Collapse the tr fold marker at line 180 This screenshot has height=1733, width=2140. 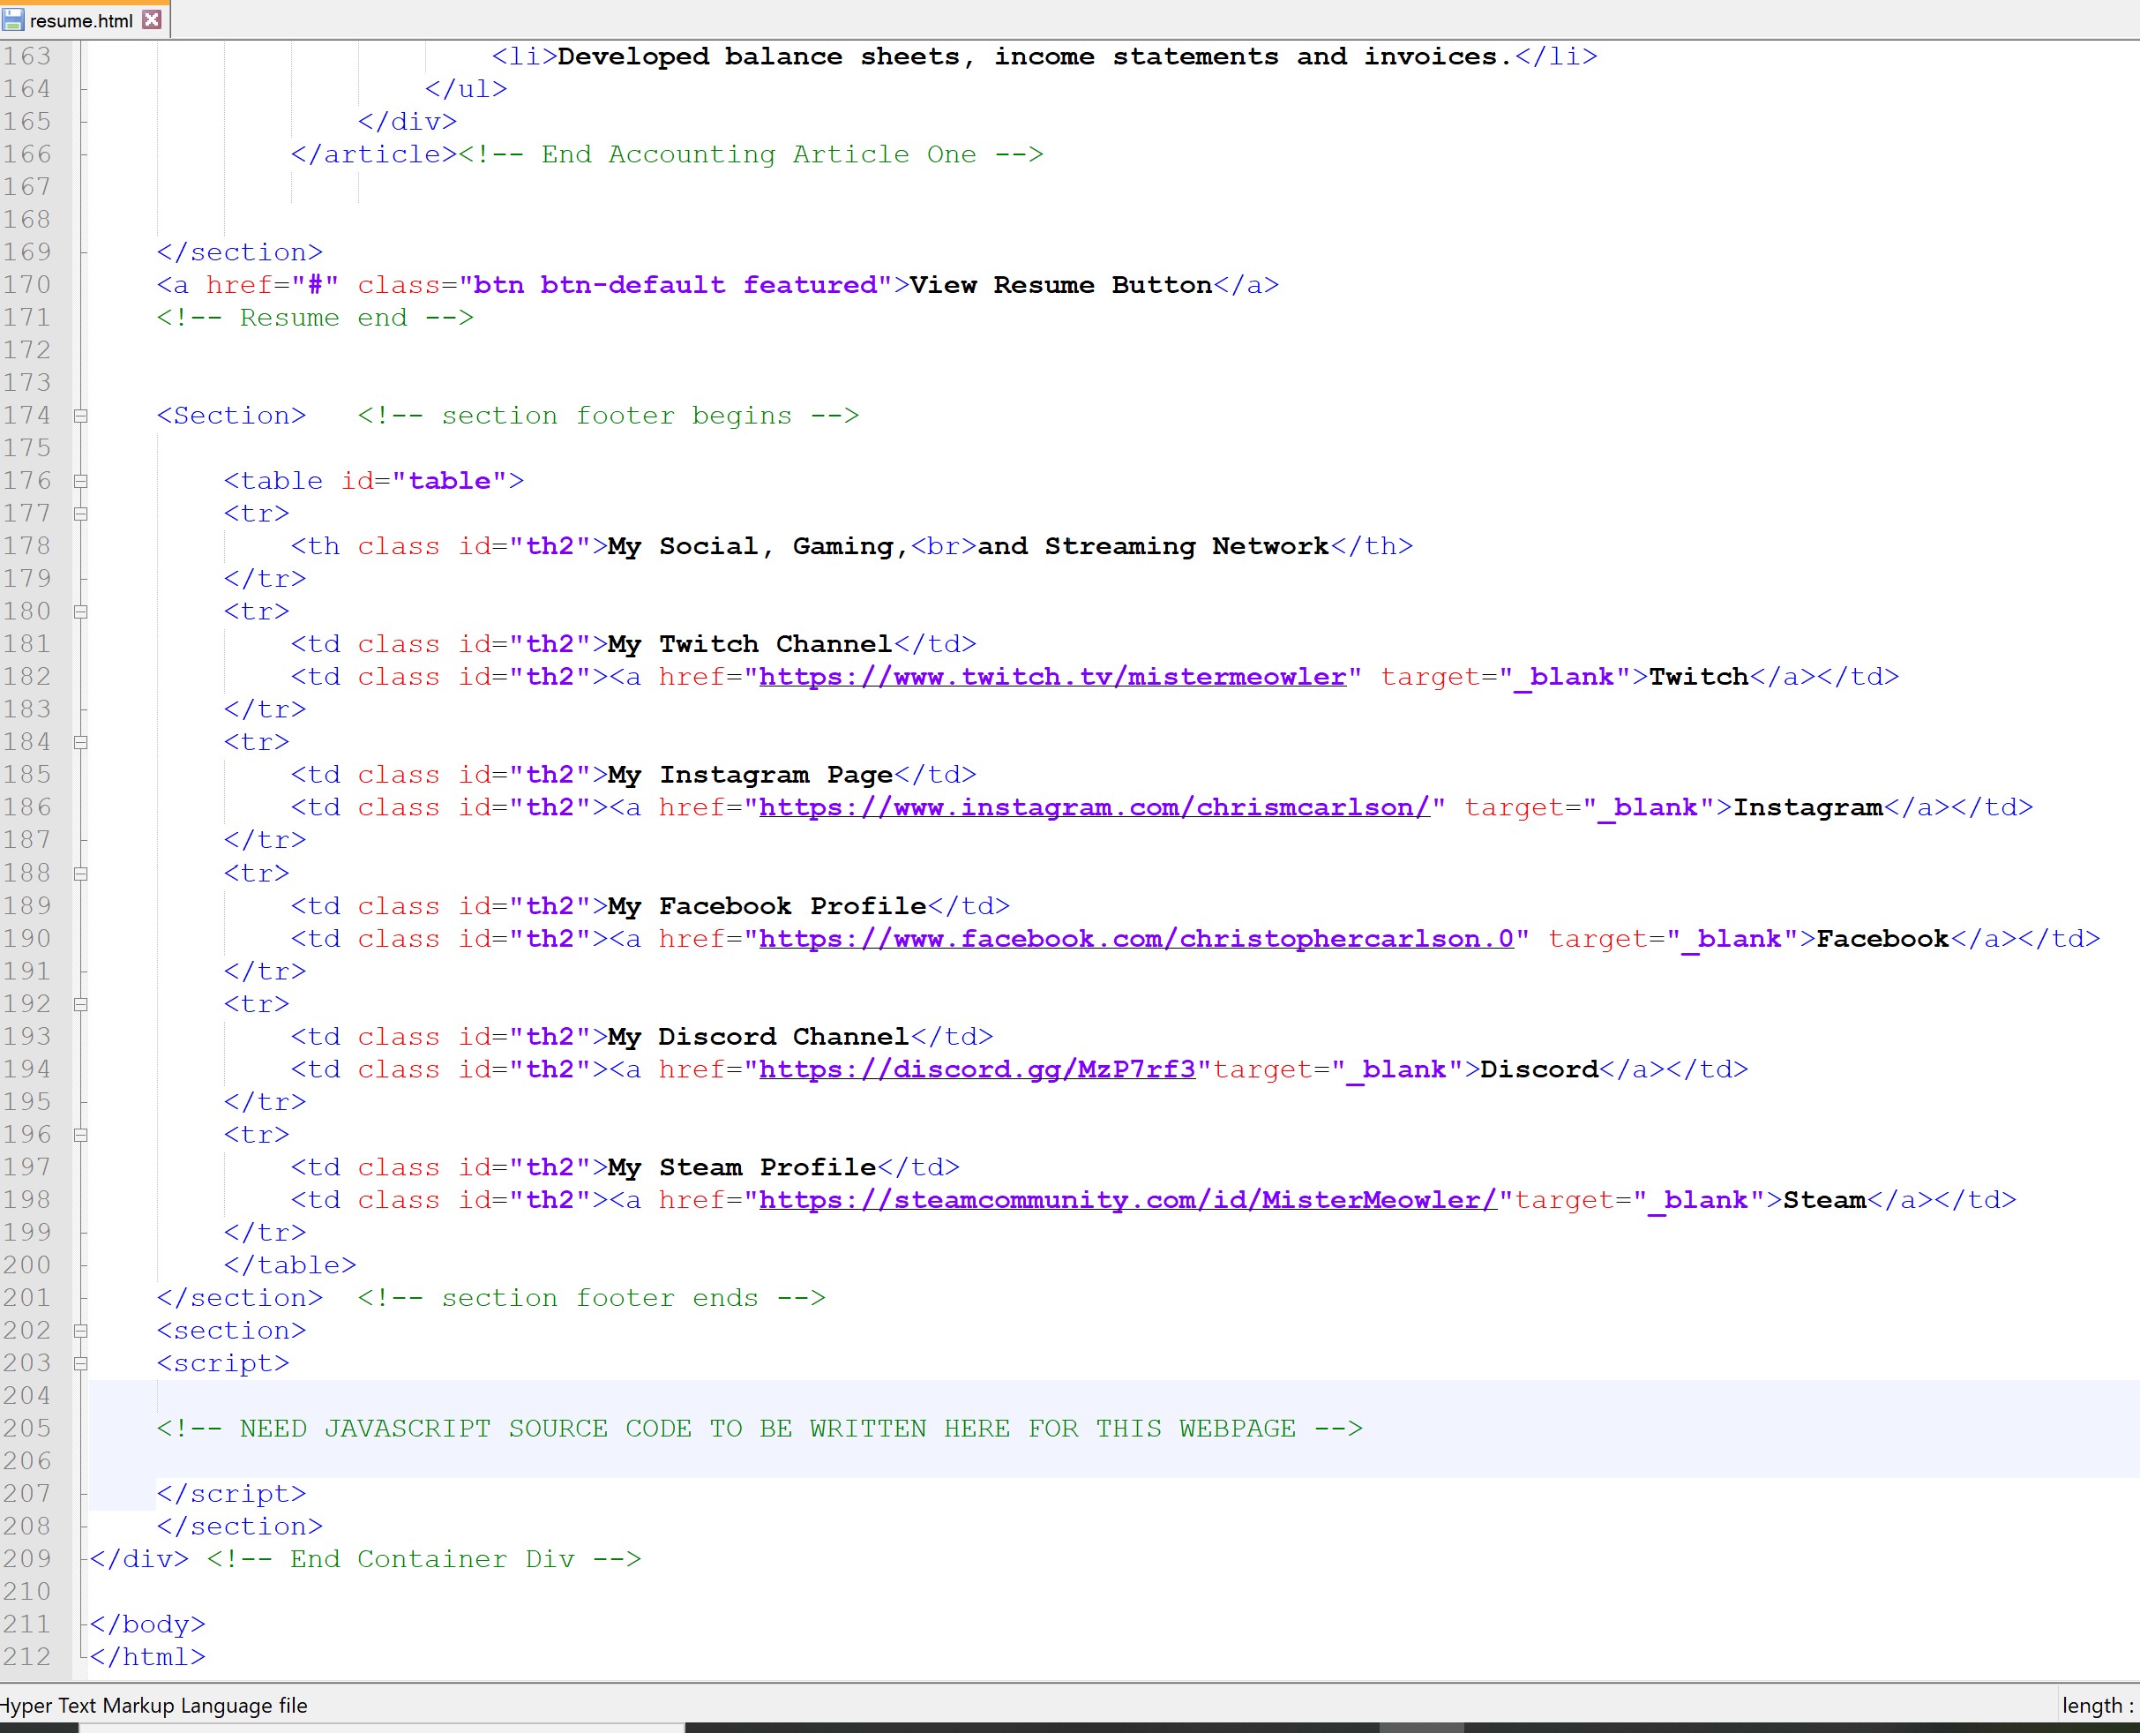pos(81,612)
